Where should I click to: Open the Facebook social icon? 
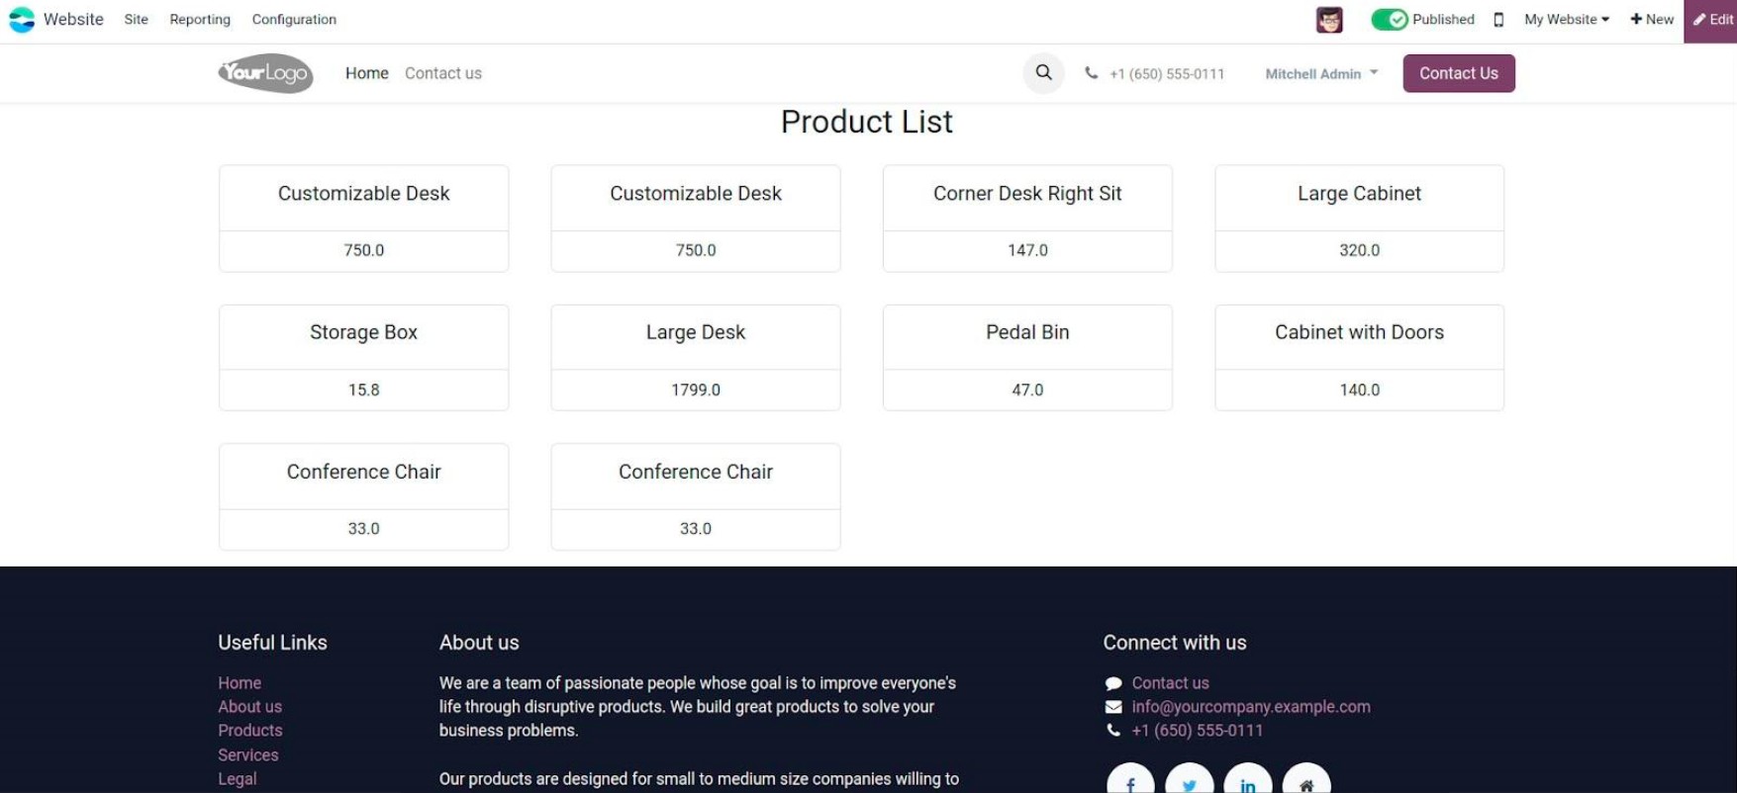point(1129,784)
